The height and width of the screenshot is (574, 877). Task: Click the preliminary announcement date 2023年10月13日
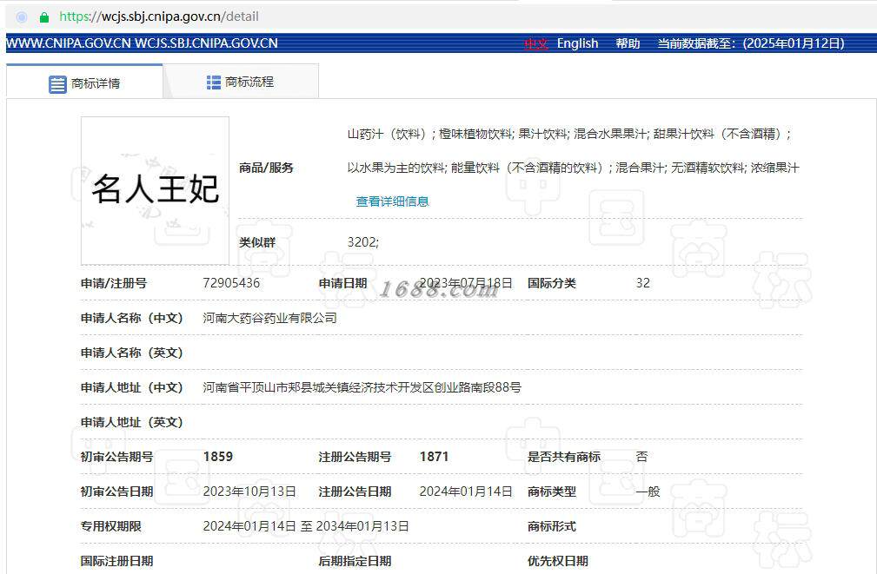249,492
